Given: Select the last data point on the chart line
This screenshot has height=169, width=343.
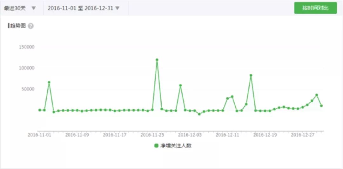Looking at the screenshot, I should 321,106.
